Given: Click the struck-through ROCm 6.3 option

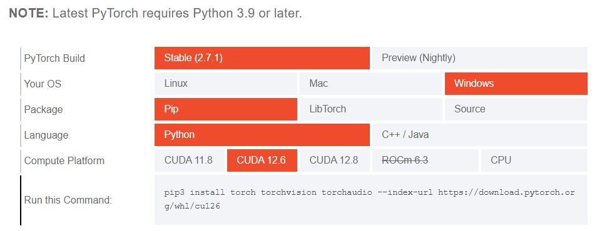Looking at the screenshot, I should pos(426,160).
